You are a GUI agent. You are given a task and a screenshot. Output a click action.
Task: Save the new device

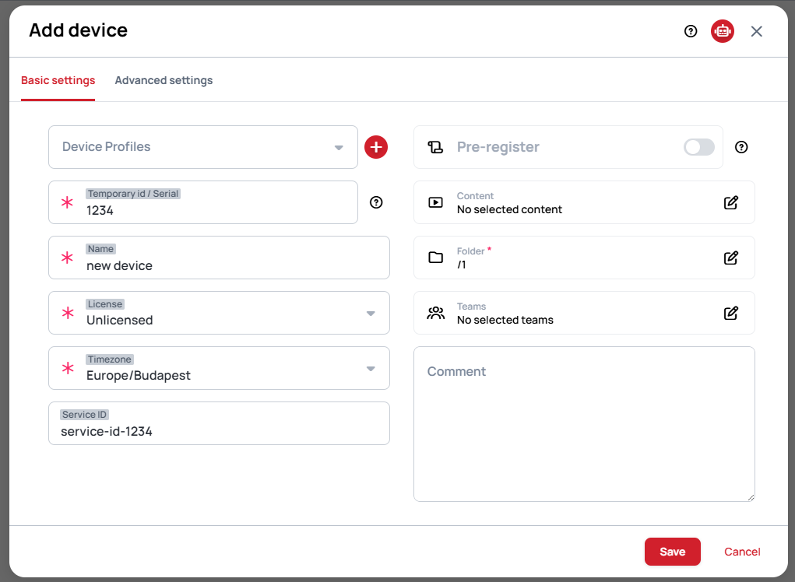tap(672, 552)
